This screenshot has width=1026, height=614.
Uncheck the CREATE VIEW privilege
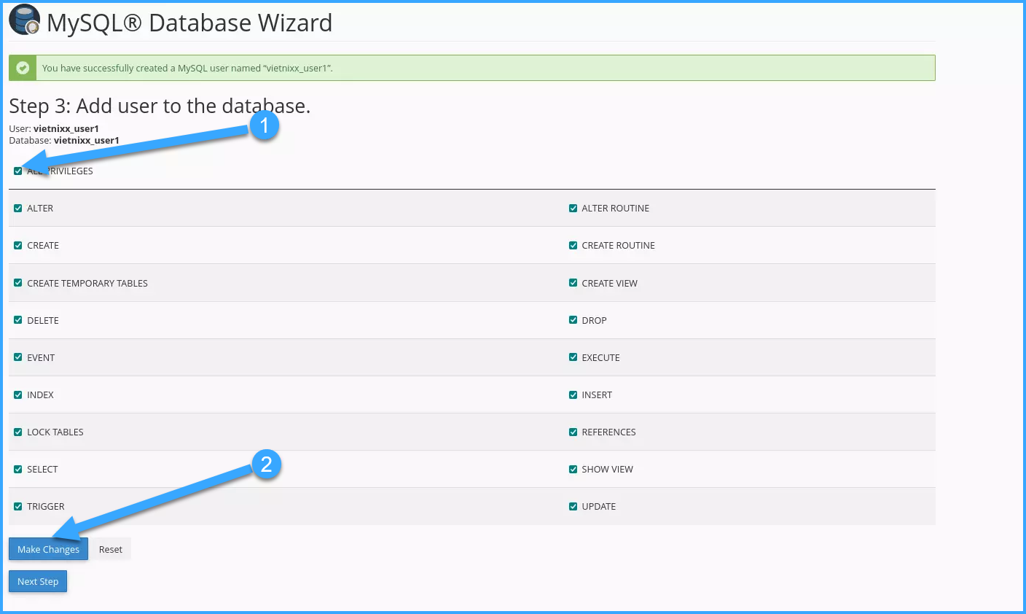573,283
